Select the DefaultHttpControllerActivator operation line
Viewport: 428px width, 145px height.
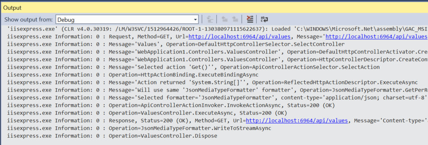(x=217, y=52)
